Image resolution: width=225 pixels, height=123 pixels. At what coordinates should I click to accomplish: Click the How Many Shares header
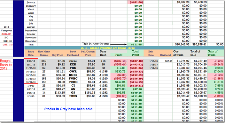coord(44,53)
